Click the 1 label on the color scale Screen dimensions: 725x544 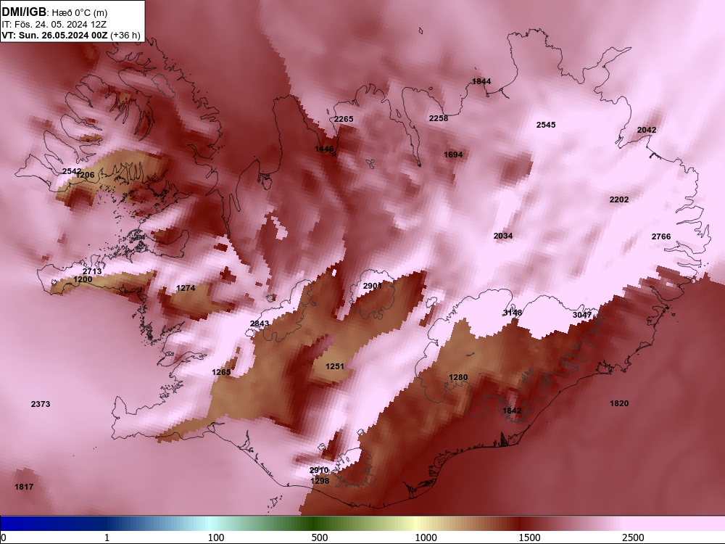click(107, 537)
